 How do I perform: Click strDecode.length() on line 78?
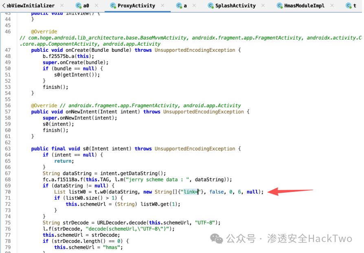[x=80, y=241]
